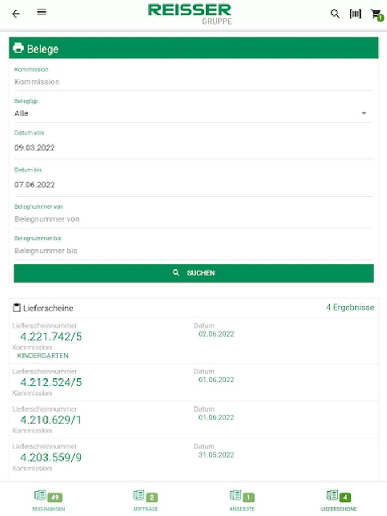387x516 pixels.
Task: Open the barcode scanner
Action: [355, 14]
